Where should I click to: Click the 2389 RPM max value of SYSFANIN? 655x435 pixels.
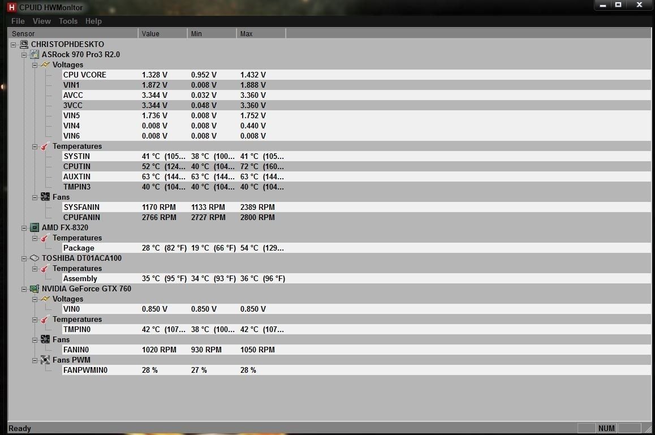[257, 207]
